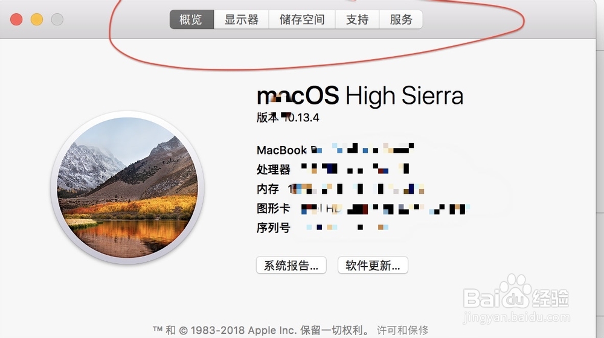Click the High Sierra mountain icon
Screen dimensions: 604x338
point(127,188)
